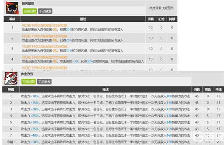Click the gray 手动触发 tag under 掠光尾影
This screenshot has height=145, width=224.
point(45,11)
